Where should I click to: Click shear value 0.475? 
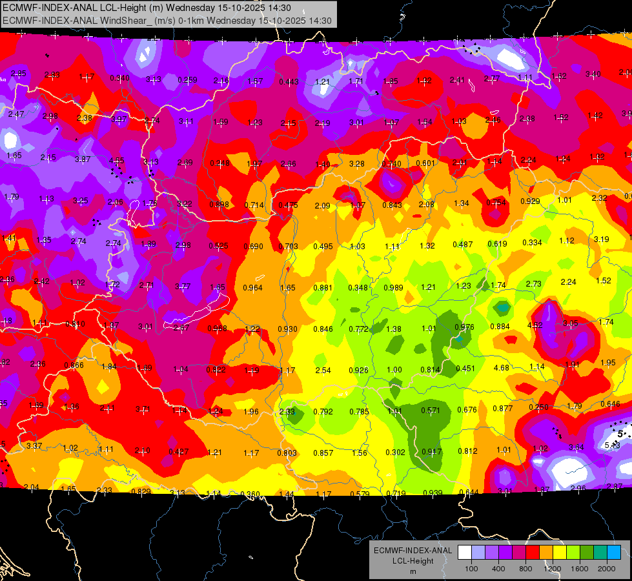click(288, 205)
